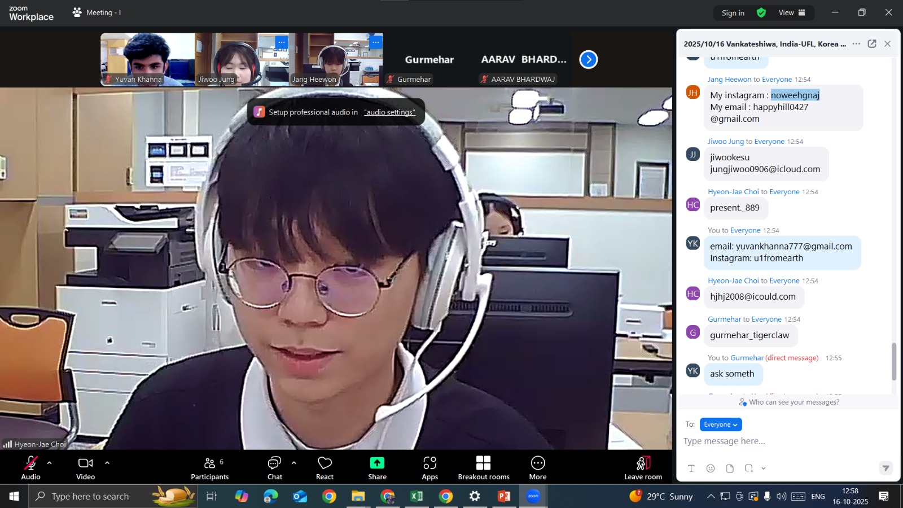Screen dimensions: 903x508
Task: Open the Participants list
Action: tap(209, 467)
